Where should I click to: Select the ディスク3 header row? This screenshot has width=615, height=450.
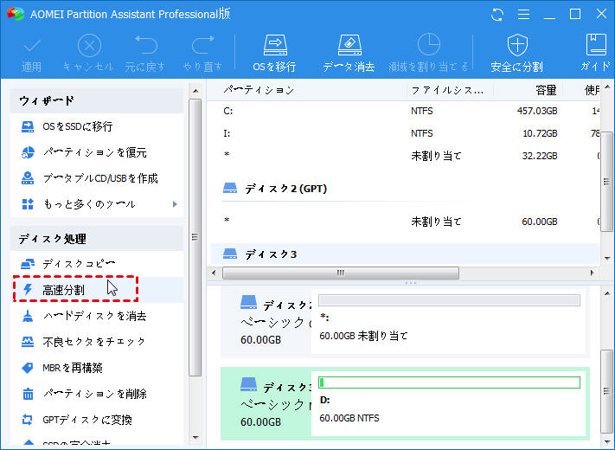(405, 254)
